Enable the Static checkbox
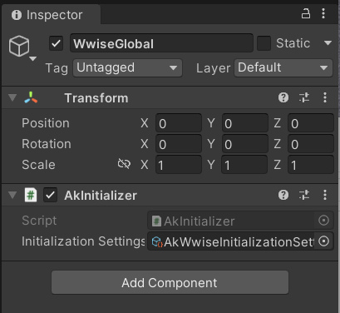340x313 pixels. click(x=264, y=43)
